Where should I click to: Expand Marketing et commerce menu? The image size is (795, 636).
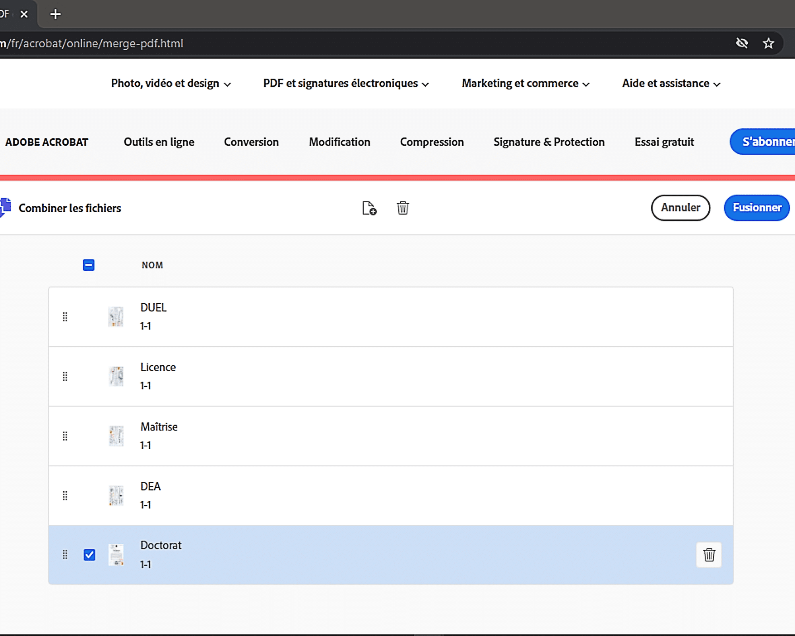pyautogui.click(x=525, y=83)
